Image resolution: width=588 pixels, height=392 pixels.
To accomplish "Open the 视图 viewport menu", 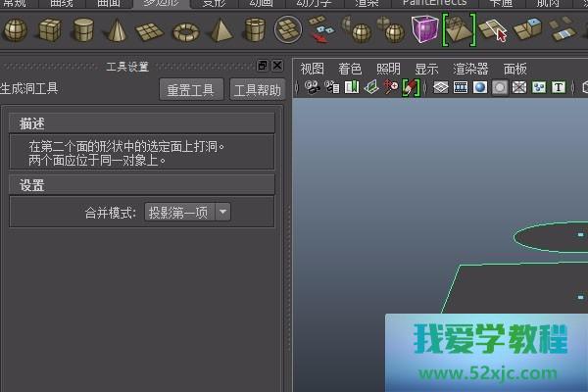I will (x=312, y=69).
